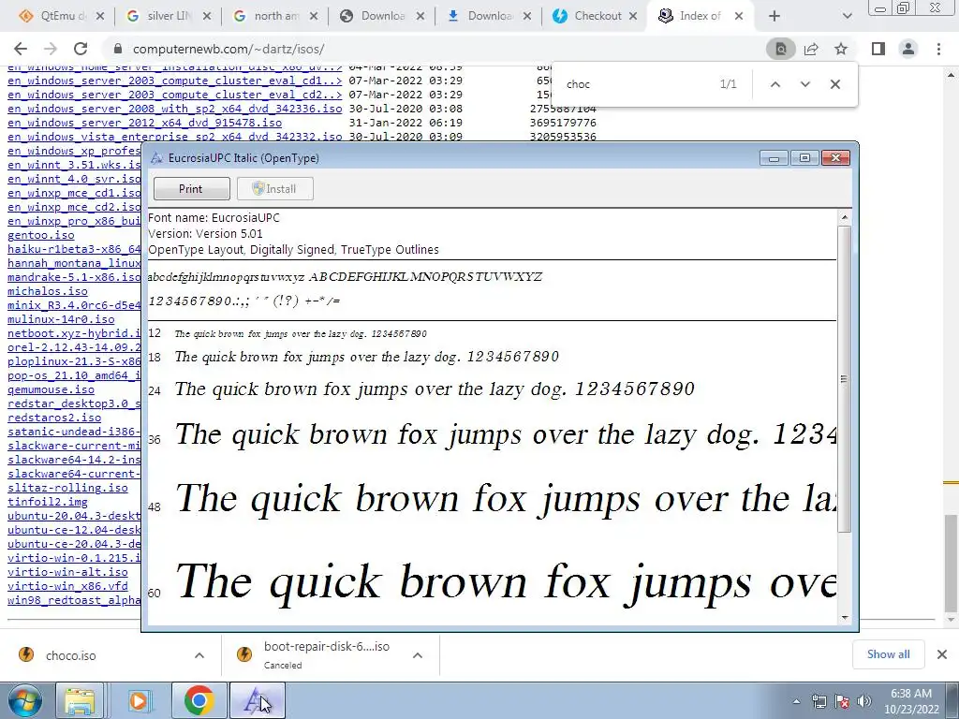The width and height of the screenshot is (959, 719).
Task: Open tinfoil2.img link
Action: tap(48, 502)
